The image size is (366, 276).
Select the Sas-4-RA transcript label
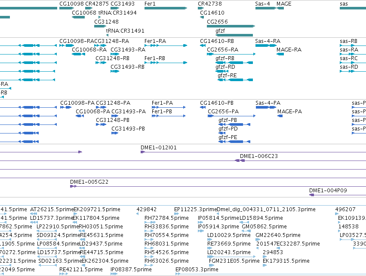[268, 41]
